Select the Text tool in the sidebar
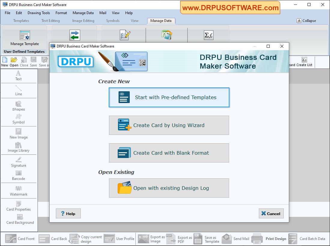 pyautogui.click(x=19, y=76)
